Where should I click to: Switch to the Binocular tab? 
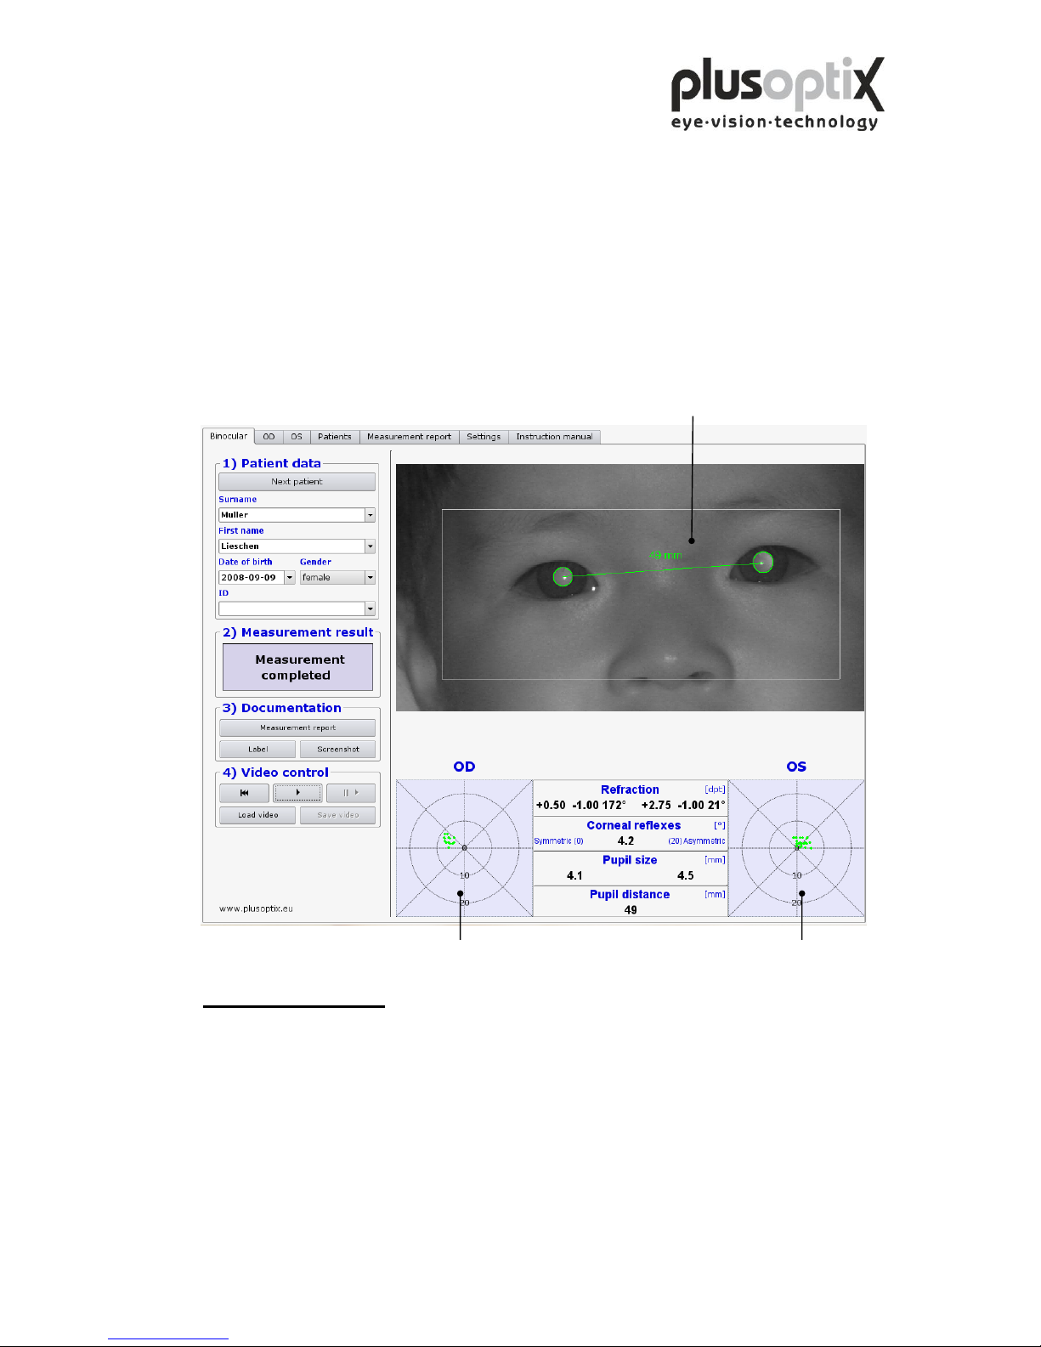229,436
